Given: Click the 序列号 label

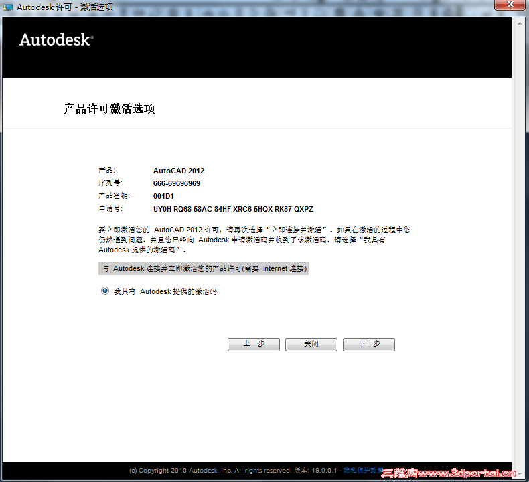Looking at the screenshot, I should click(110, 183).
